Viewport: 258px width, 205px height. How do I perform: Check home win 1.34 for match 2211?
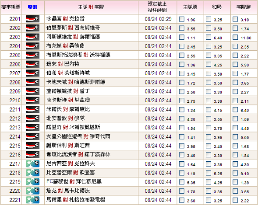(x=182, y=110)
